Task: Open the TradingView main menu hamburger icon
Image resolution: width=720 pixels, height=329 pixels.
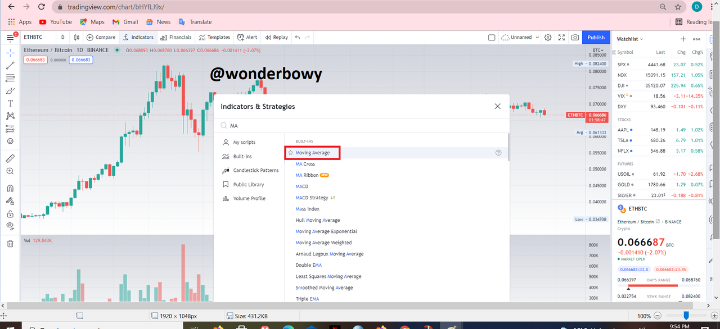Action: coord(10,38)
